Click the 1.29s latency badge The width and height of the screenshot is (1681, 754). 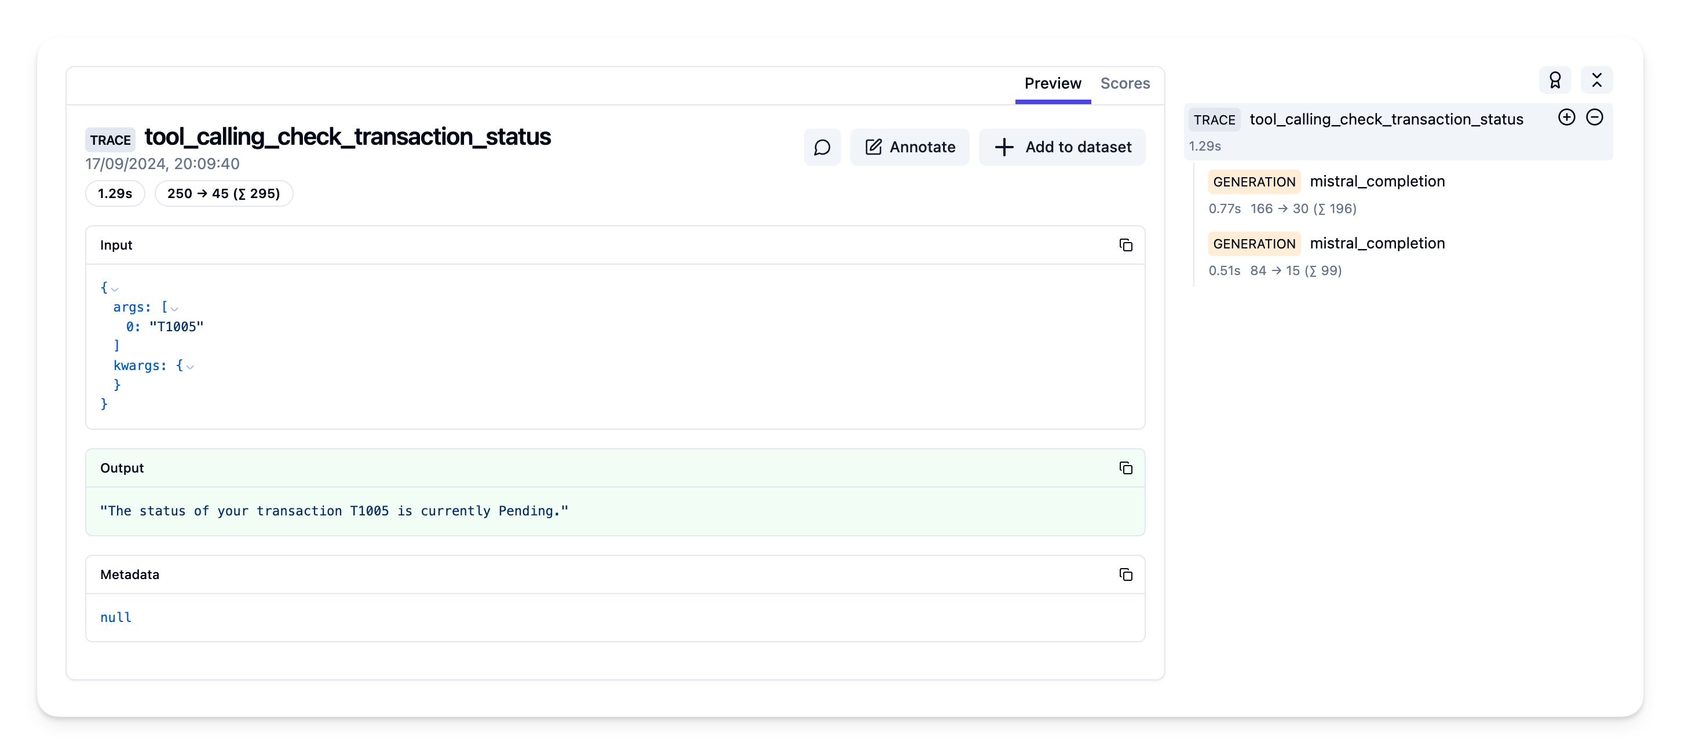pyautogui.click(x=115, y=193)
